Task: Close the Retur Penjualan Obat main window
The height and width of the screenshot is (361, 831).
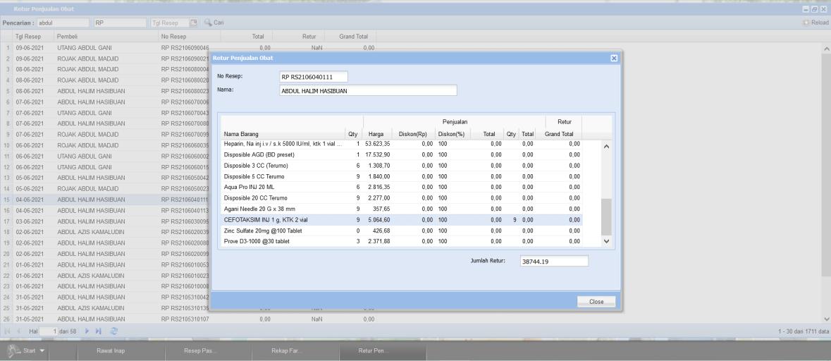Action: coord(823,9)
